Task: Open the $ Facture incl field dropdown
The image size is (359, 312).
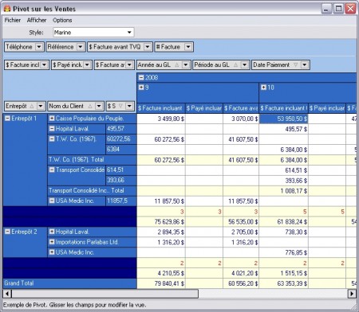Action: [x=45, y=64]
